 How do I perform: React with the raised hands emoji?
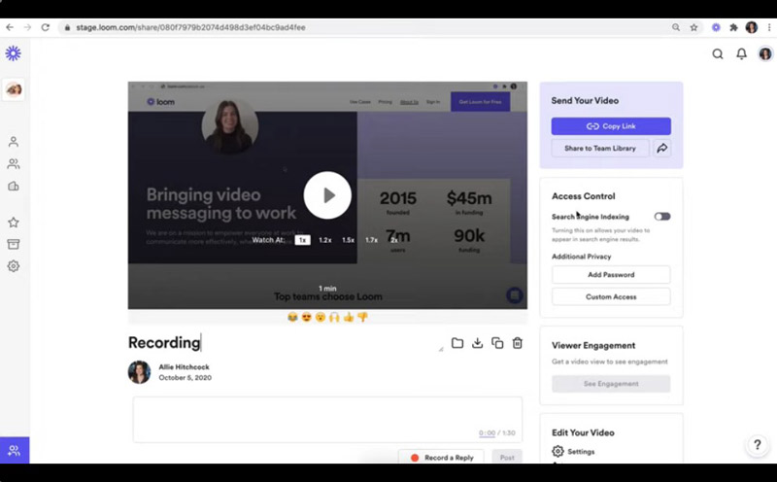point(334,318)
